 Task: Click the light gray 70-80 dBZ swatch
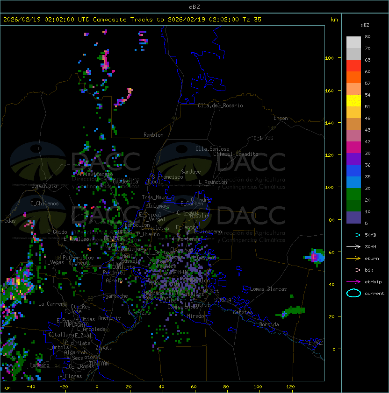(x=353, y=42)
